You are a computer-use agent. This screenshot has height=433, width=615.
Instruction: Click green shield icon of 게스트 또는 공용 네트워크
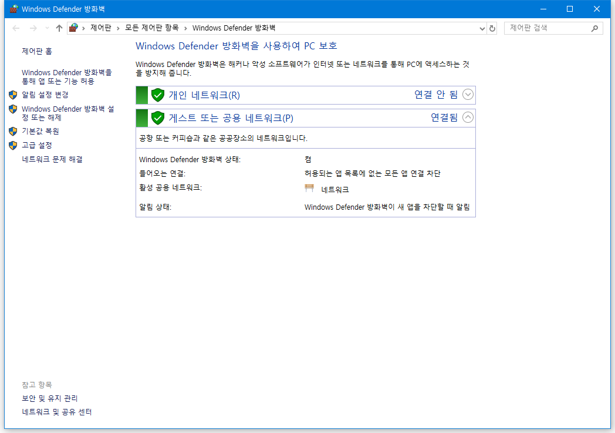coord(158,118)
